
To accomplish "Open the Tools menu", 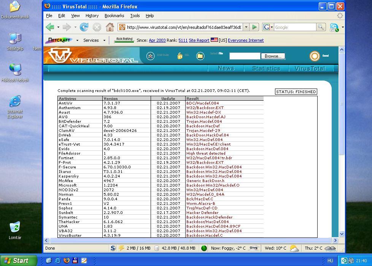I will (135, 16).
